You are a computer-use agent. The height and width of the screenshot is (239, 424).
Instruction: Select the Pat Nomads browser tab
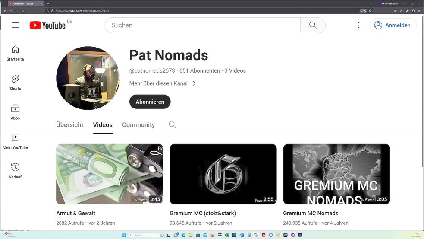click(x=26, y=4)
